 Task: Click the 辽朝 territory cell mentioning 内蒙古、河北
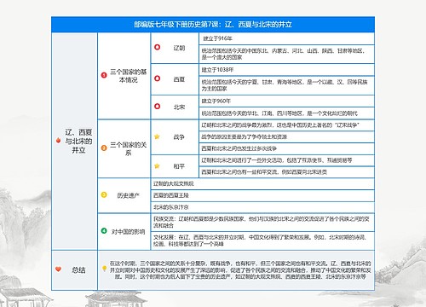coord(286,54)
